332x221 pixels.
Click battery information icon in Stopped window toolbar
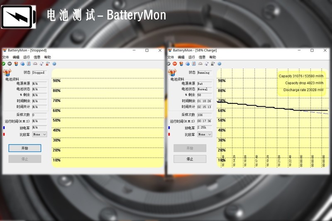click(x=16, y=64)
